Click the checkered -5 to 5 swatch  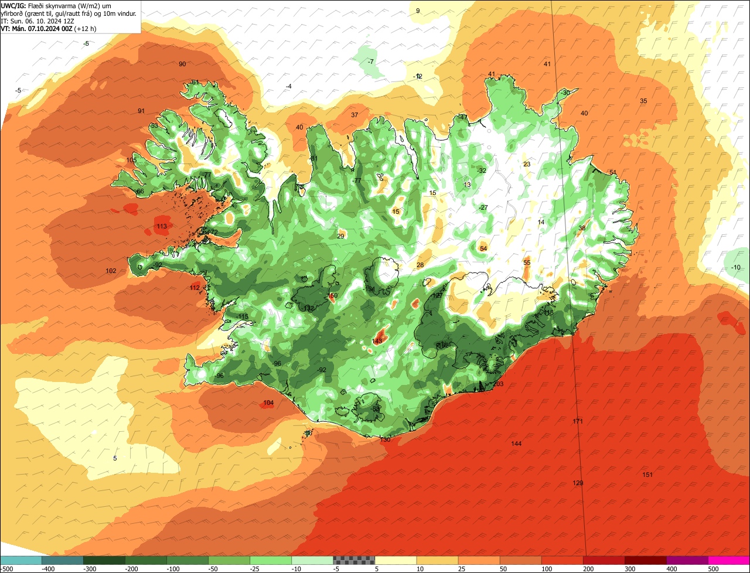point(353,560)
